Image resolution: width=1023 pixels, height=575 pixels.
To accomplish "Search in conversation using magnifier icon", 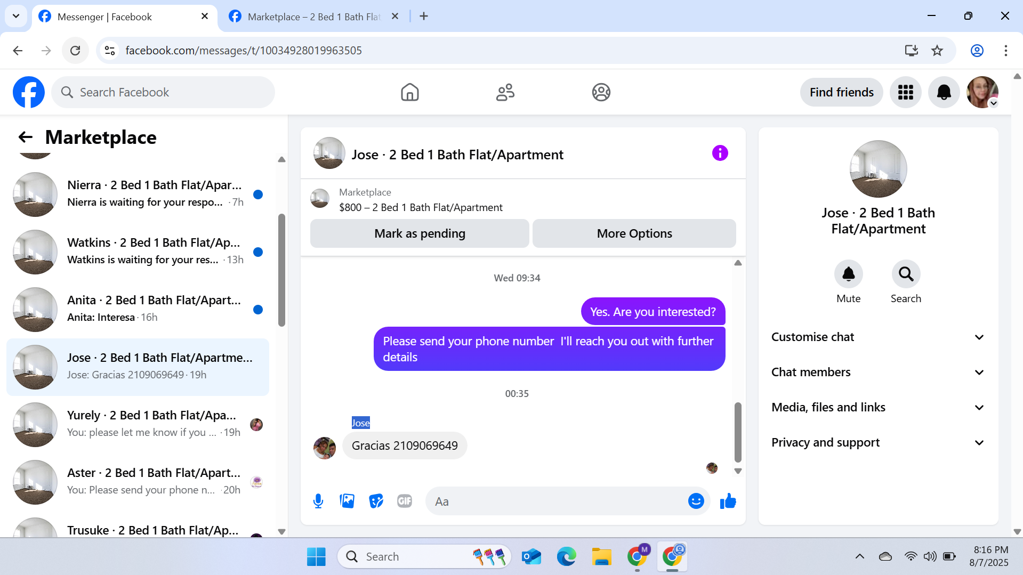I will point(906,274).
